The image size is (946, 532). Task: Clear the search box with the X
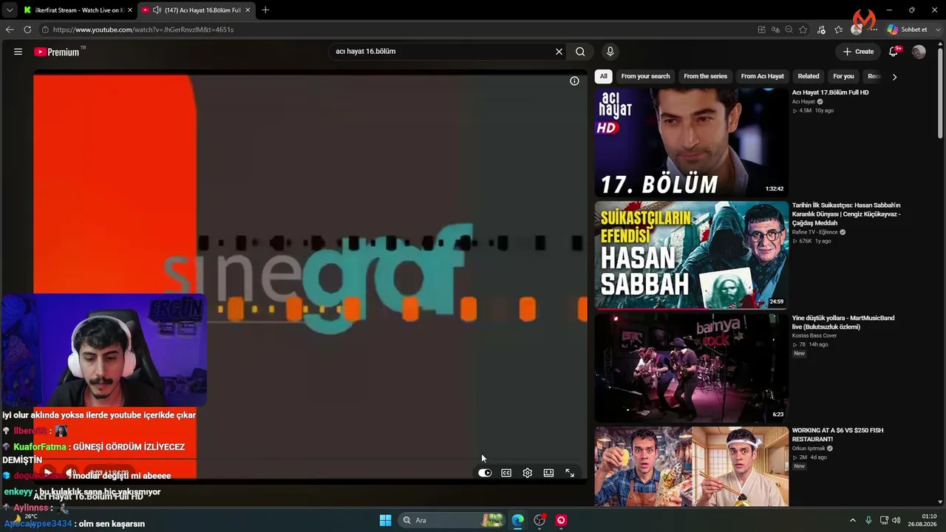[x=559, y=52]
